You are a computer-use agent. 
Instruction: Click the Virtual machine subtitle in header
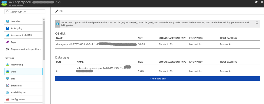(15, 5)
